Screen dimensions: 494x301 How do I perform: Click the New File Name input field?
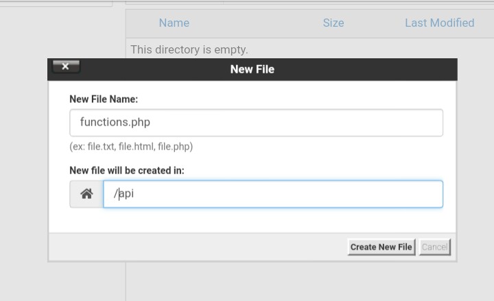point(256,123)
